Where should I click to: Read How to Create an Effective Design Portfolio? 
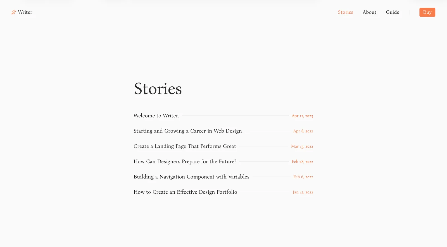185,192
